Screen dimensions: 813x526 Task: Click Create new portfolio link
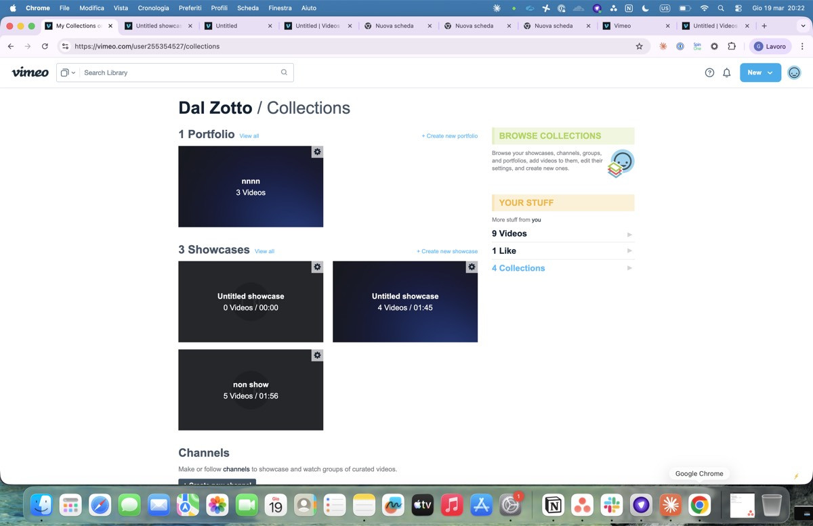click(x=450, y=136)
